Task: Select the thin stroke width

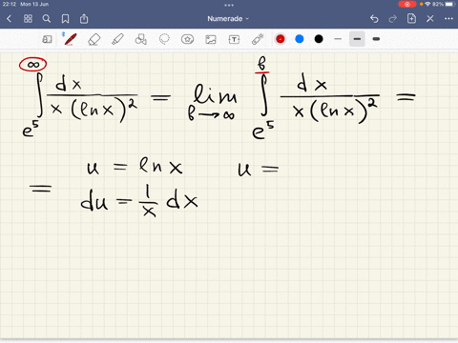Action: click(338, 39)
